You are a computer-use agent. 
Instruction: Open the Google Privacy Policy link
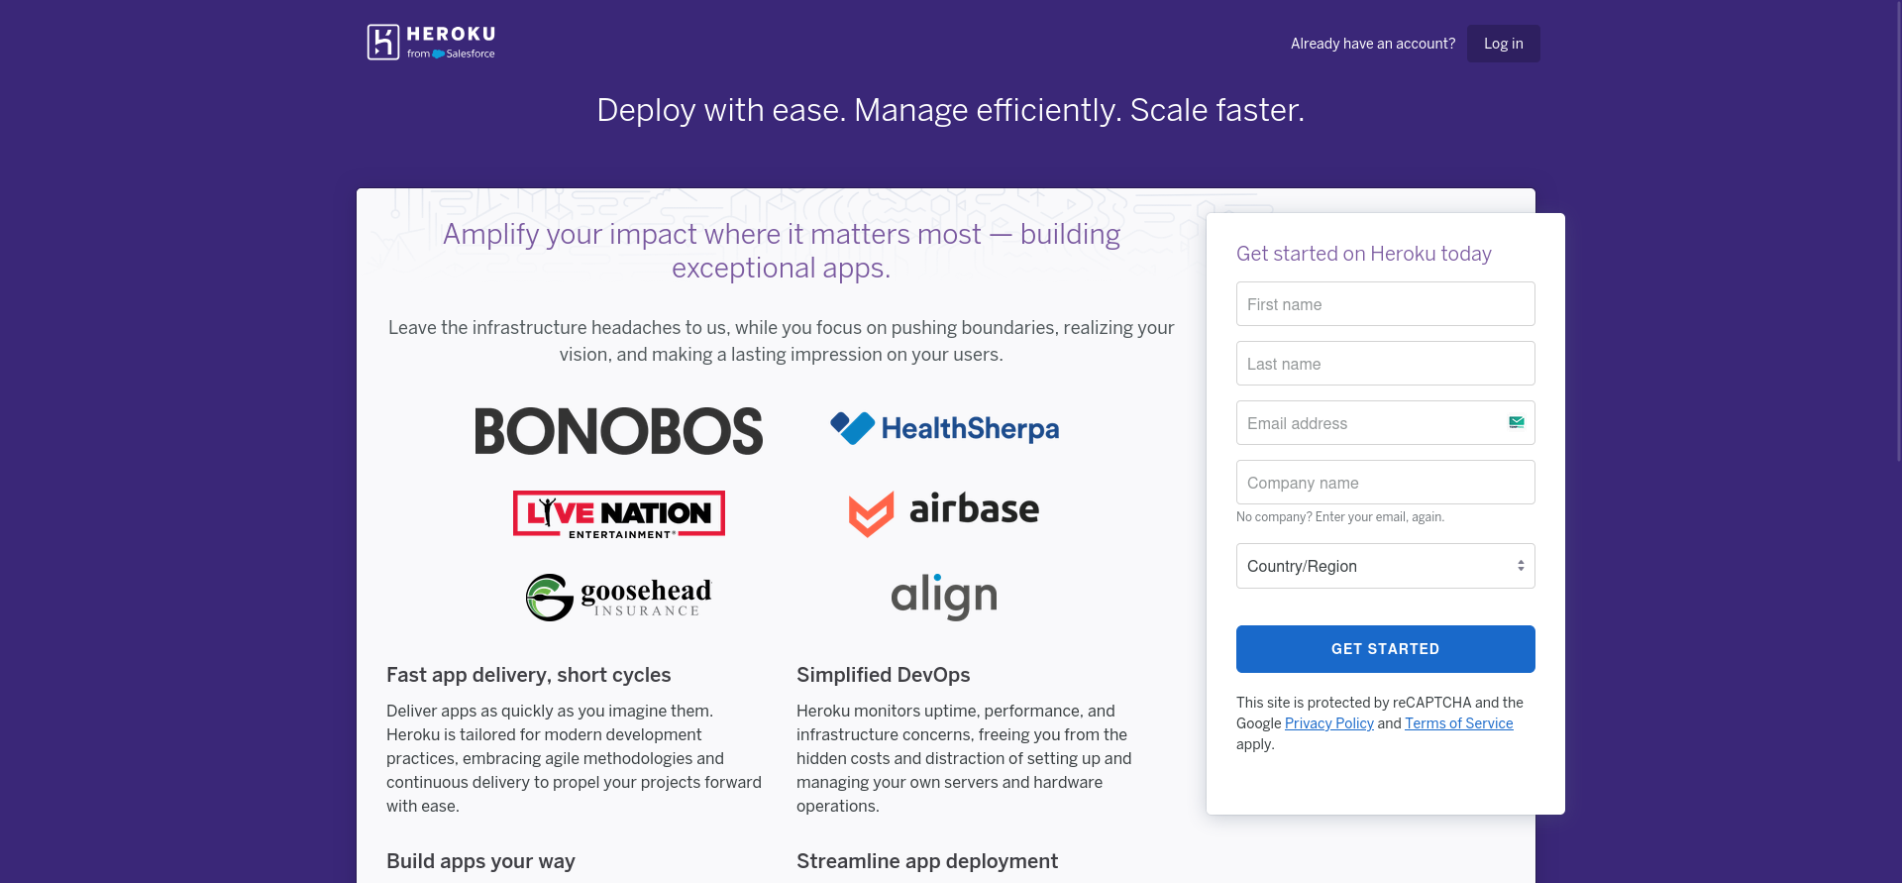1328,723
